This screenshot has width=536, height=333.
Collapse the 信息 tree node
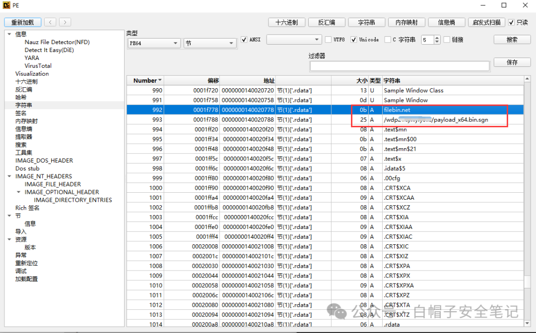coord(9,34)
